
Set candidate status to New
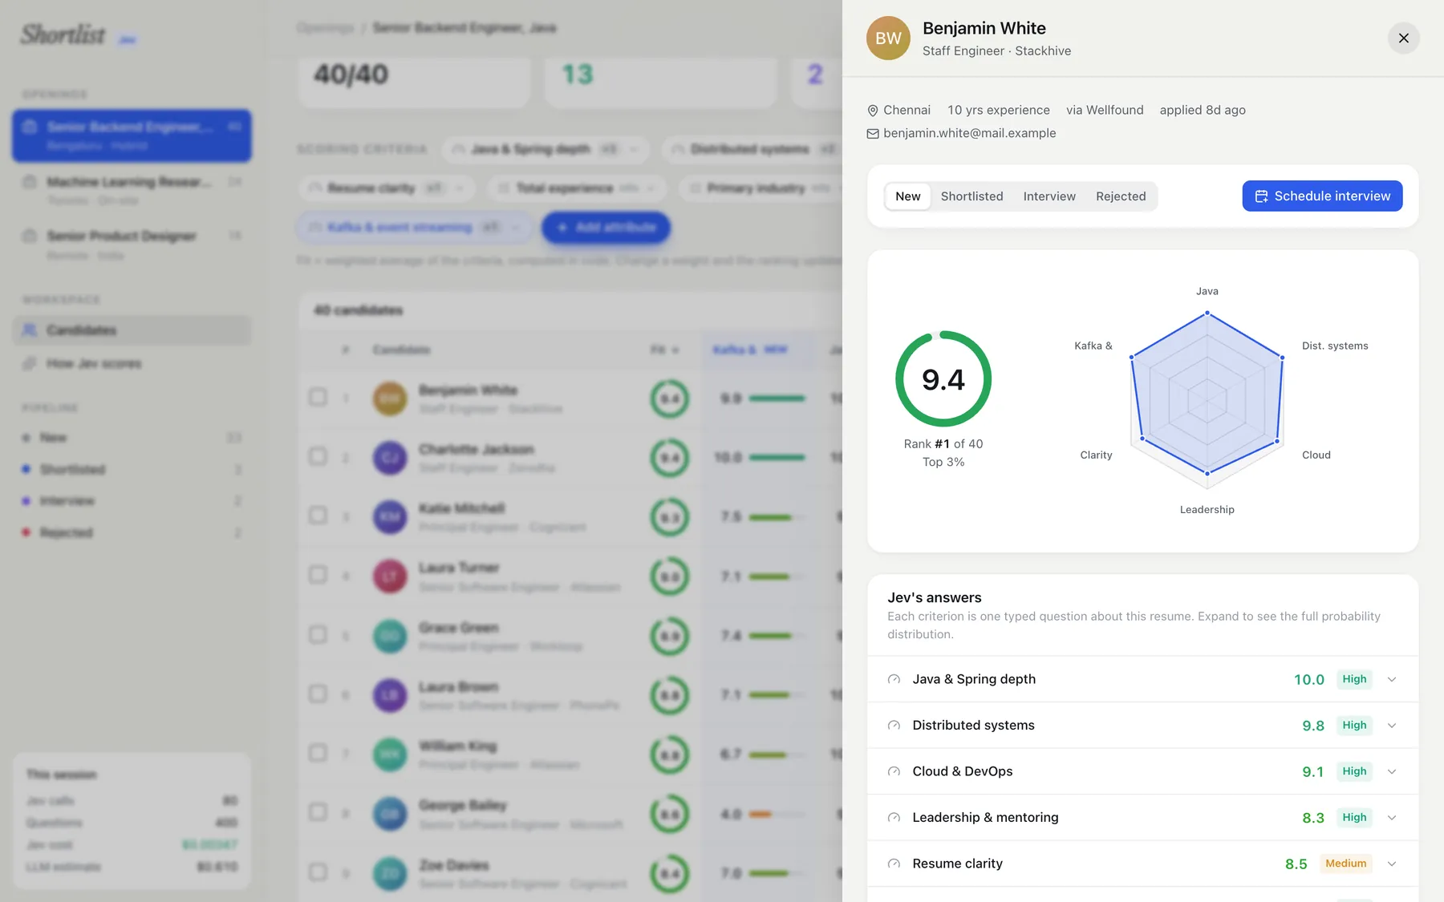pyautogui.click(x=907, y=196)
